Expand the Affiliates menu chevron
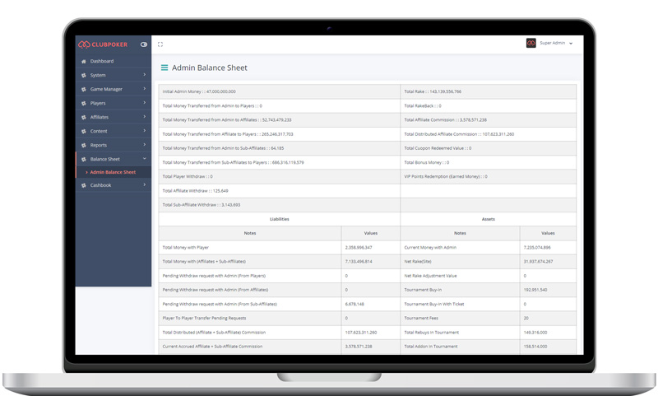Viewport: 658px width, 396px height. [x=145, y=117]
